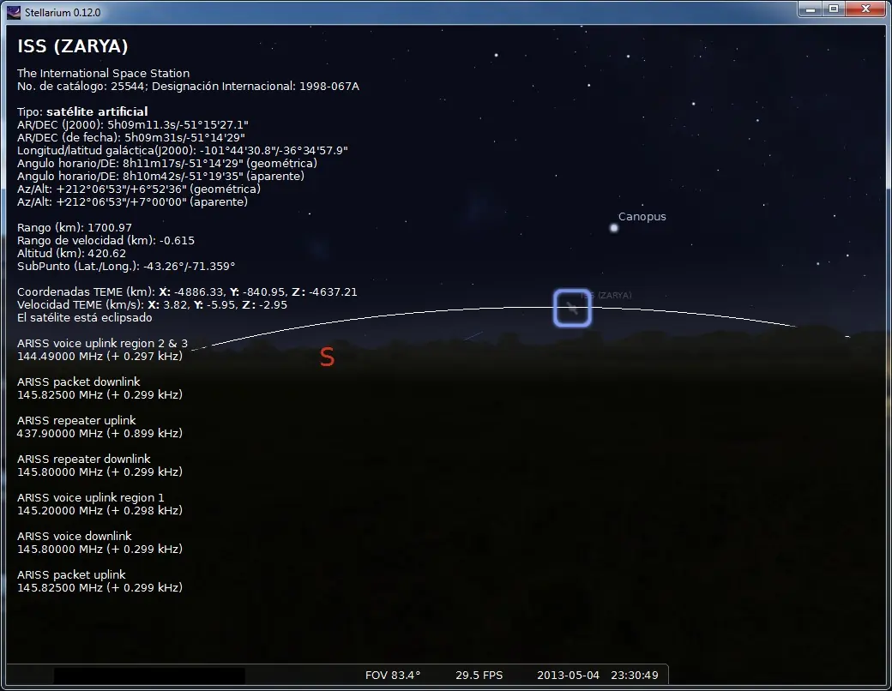
Task: Click the star Canopus
Action: pos(614,228)
